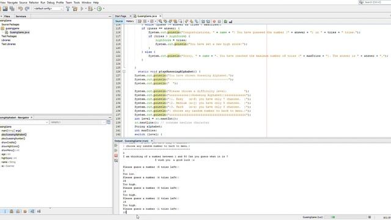391x220 pixels.
Task: Start macro recording with red circle icon
Action: coord(214,21)
